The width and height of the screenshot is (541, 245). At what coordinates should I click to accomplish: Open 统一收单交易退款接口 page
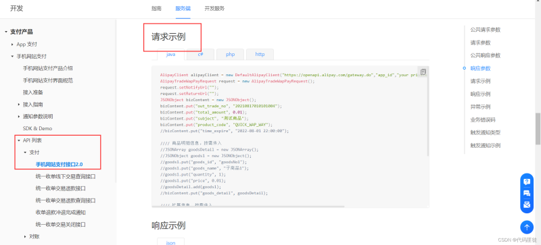(60, 189)
